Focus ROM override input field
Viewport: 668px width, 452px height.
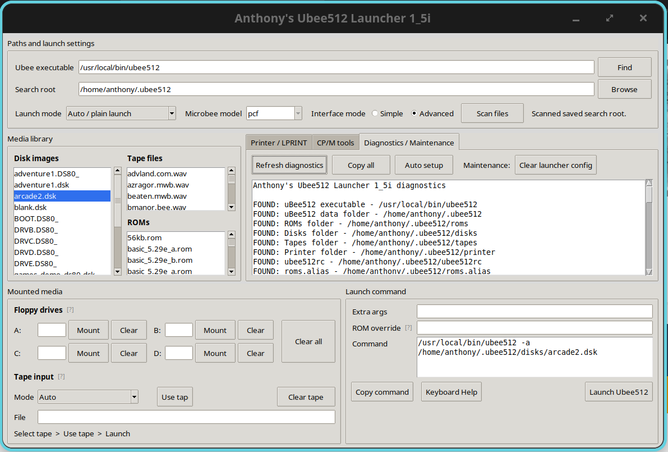[x=535, y=328]
